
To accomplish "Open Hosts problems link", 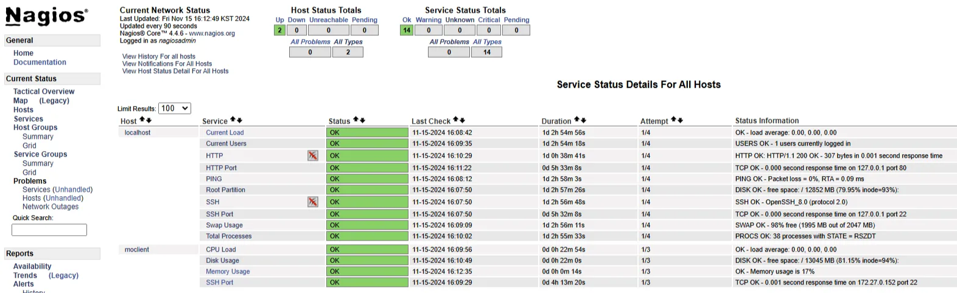I will [x=32, y=198].
